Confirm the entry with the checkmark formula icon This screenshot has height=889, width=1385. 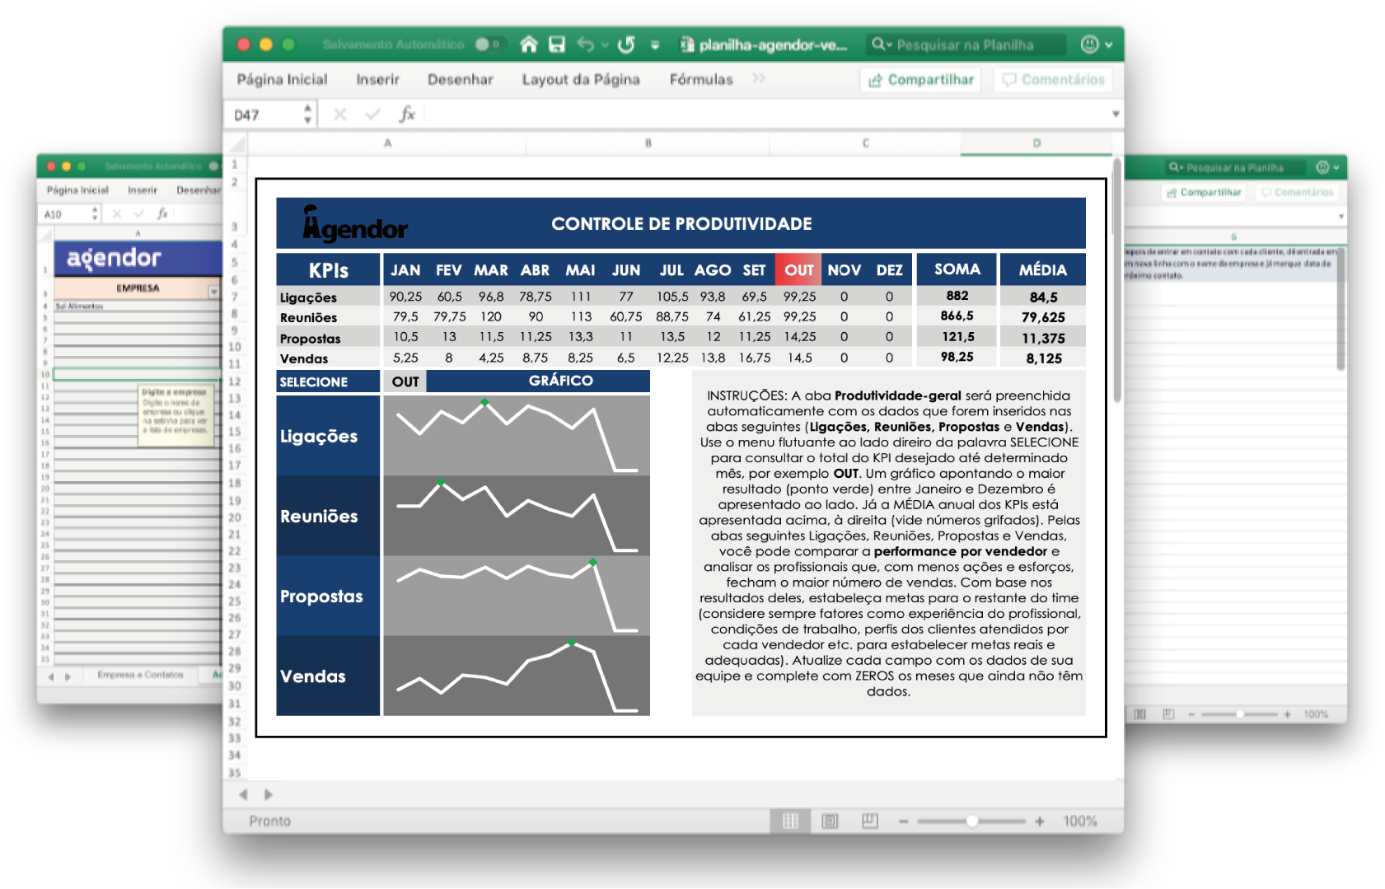pos(372,115)
